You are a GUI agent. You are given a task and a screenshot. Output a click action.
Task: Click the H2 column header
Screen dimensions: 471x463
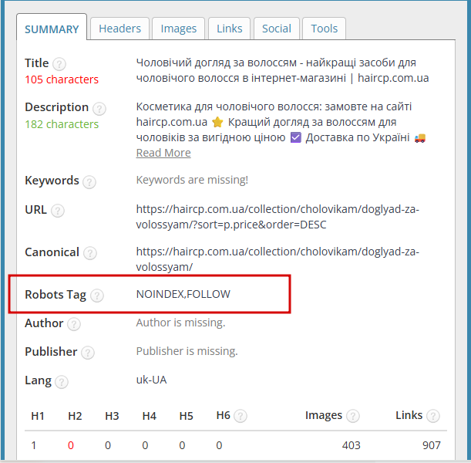tap(75, 416)
